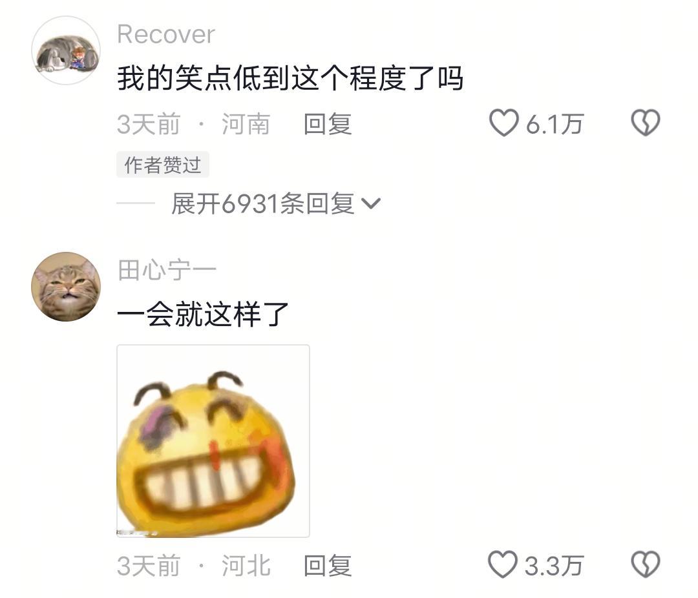
Task: Open the username Recover
Action: coord(166,34)
